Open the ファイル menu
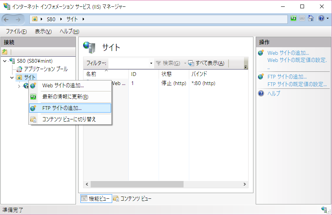The image size is (332, 215). [x=16, y=31]
